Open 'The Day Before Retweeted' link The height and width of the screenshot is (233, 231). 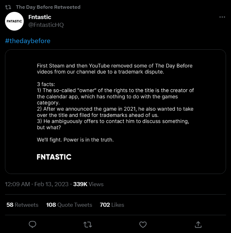tap(48, 7)
